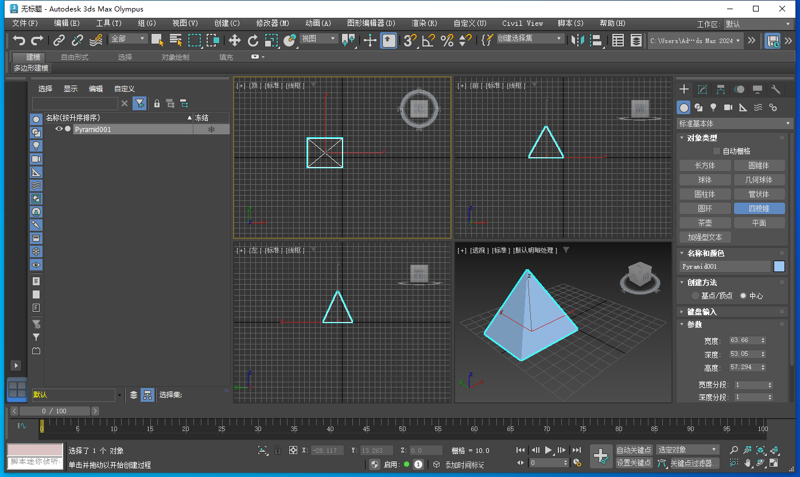The image size is (800, 477).
Task: Click Zoom Extents All in viewport controls
Action: click(775, 450)
